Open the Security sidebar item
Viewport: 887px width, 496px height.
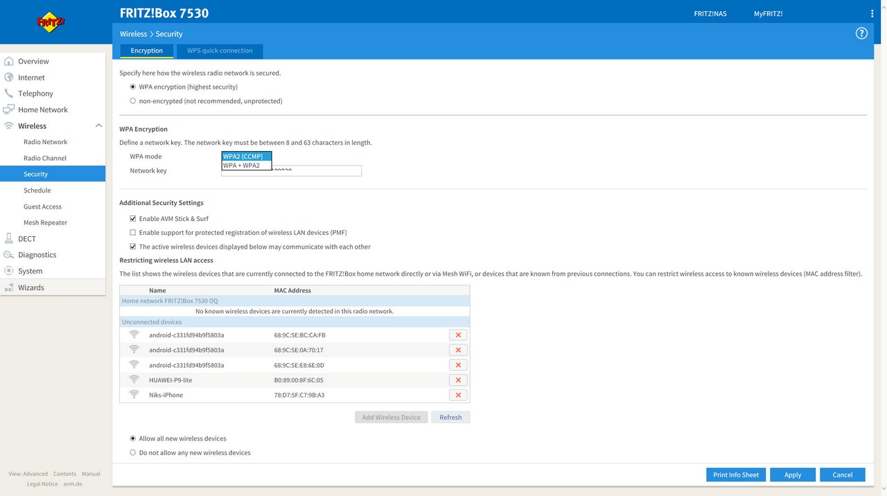[x=53, y=174]
